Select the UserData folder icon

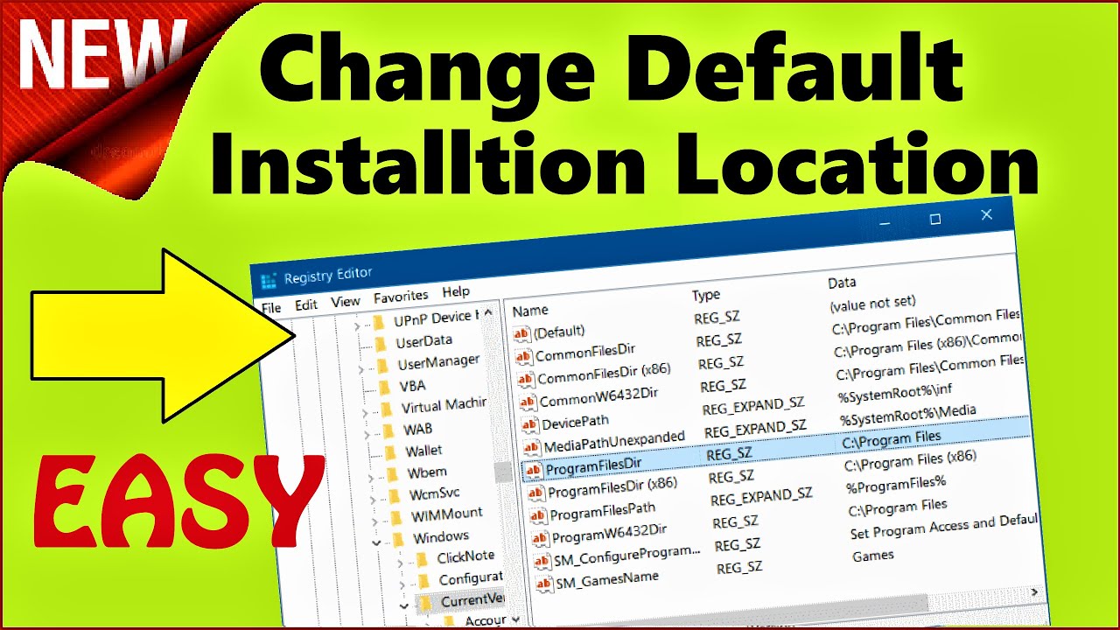381,343
